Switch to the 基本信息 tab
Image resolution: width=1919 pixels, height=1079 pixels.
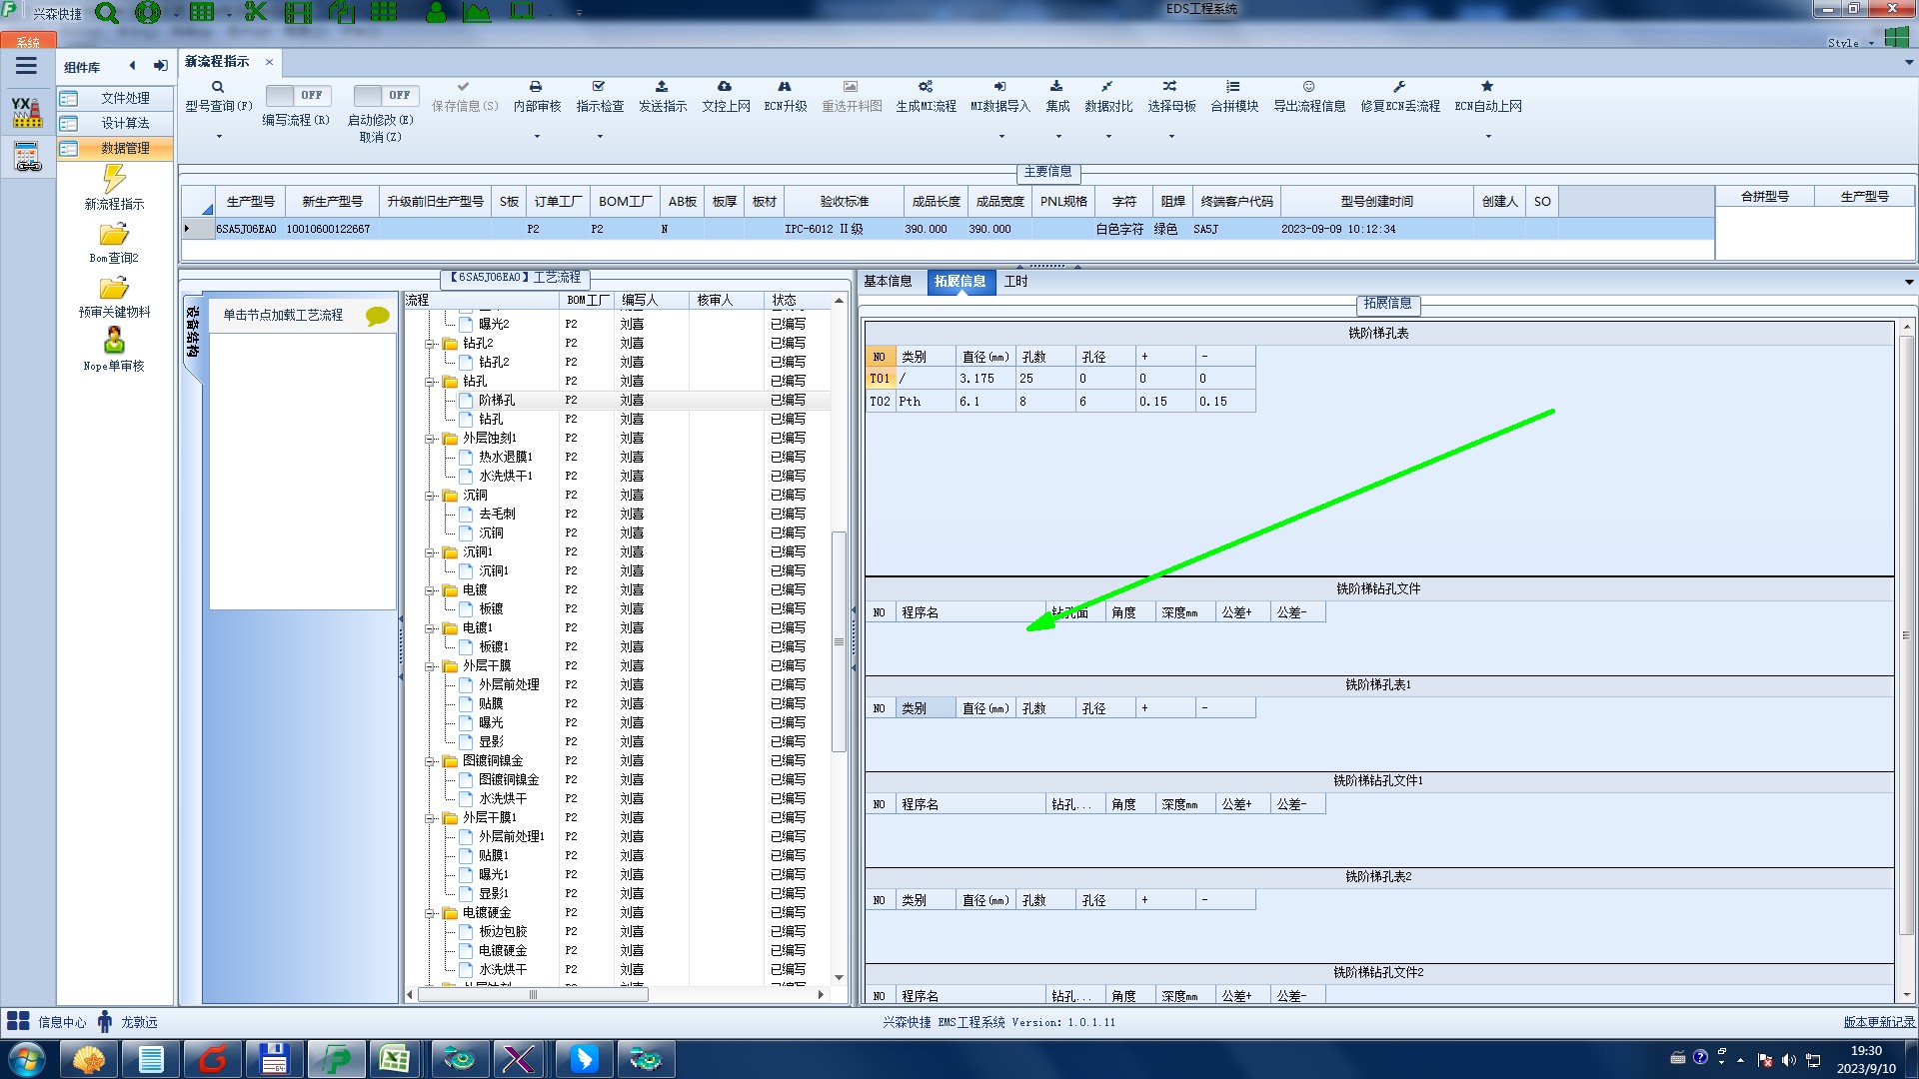(888, 282)
